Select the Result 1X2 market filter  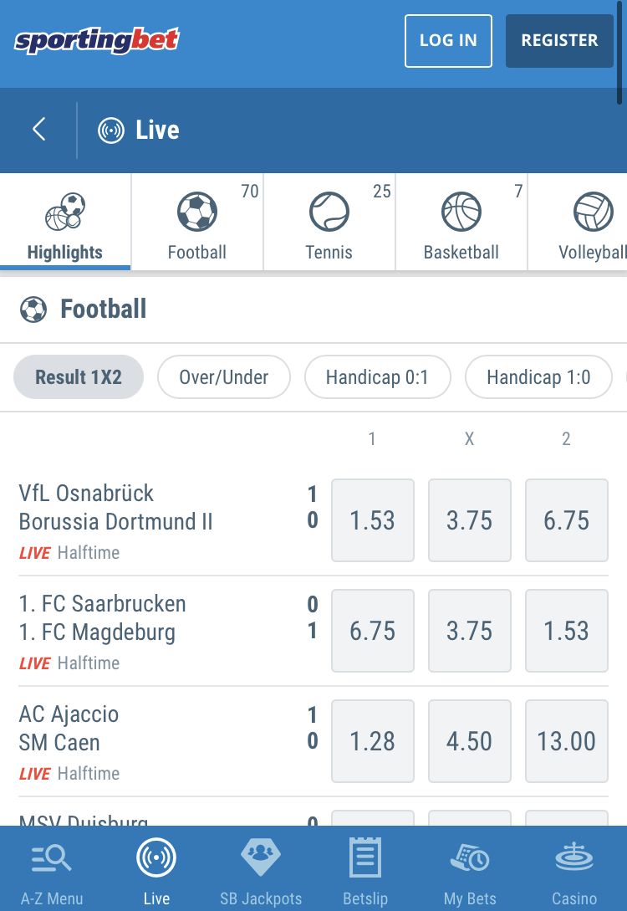point(79,377)
